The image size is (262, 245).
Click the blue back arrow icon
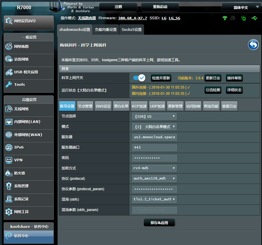253,45
